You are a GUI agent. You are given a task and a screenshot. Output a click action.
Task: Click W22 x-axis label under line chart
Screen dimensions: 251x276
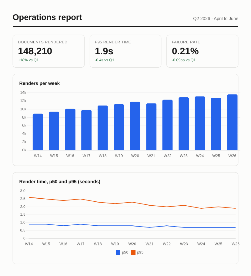(166, 244)
